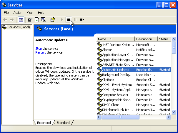
Task: Switch to the Extended tab
Action: click(x=44, y=123)
